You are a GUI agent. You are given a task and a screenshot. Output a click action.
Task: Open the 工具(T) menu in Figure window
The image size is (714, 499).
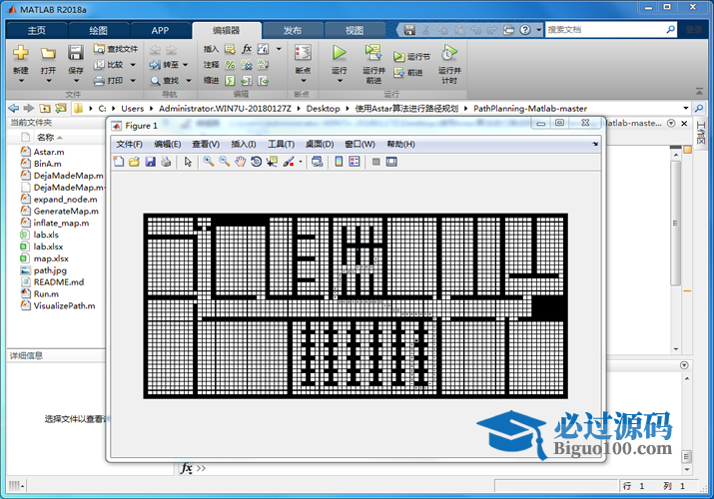281,145
